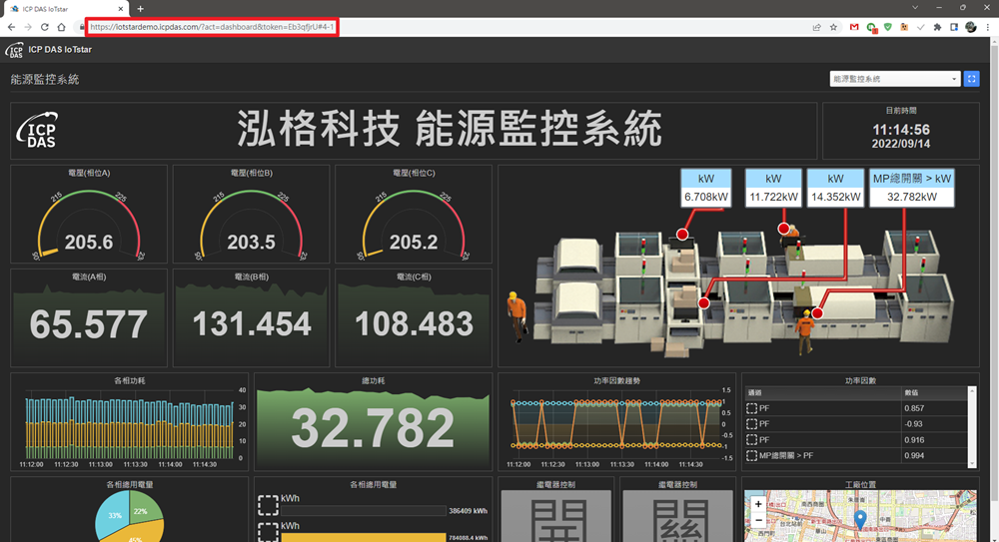Viewport: 999px width, 542px height.
Task: Click the red marker linked to MP總開關 line
Action: click(x=817, y=312)
